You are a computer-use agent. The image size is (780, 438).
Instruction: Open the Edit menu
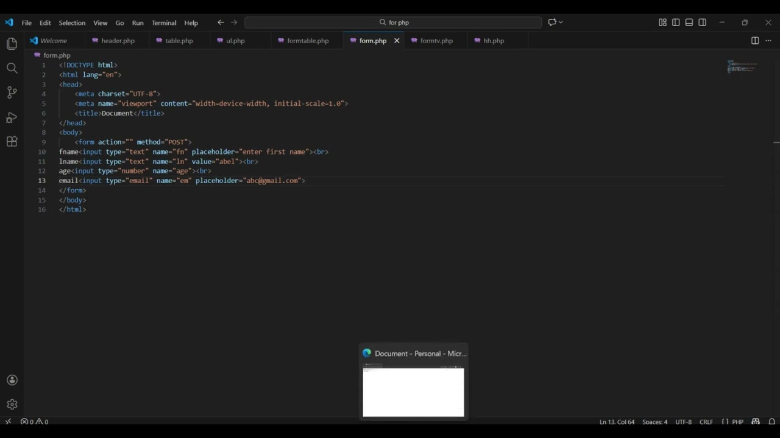45,23
